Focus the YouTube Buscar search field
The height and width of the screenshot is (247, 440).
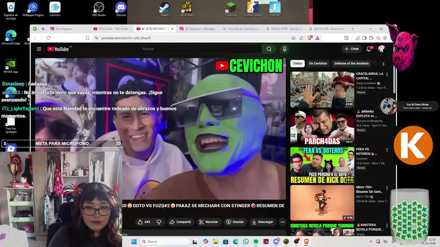pyautogui.click(x=200, y=49)
